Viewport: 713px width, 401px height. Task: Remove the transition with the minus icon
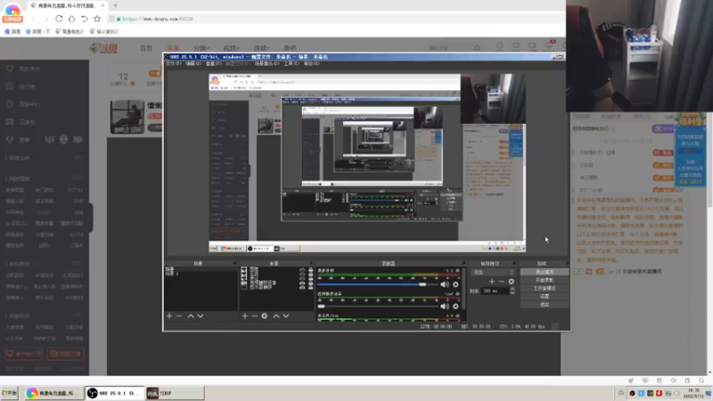502,282
